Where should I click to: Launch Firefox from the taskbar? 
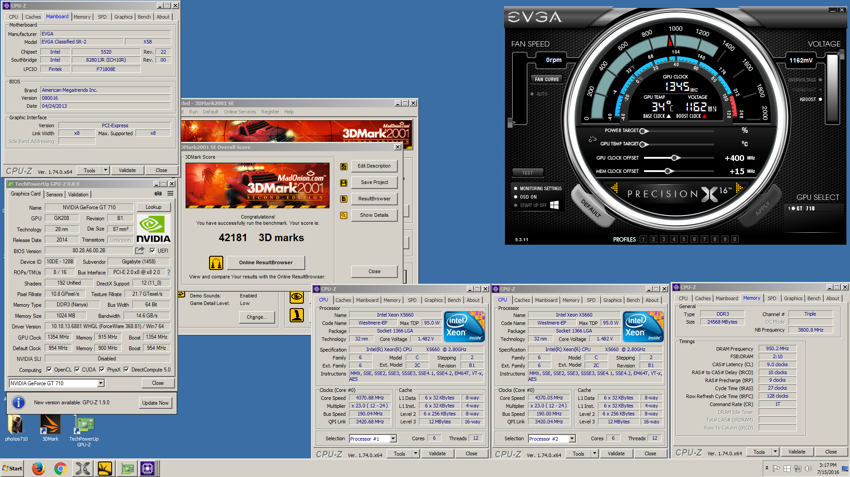click(39, 469)
